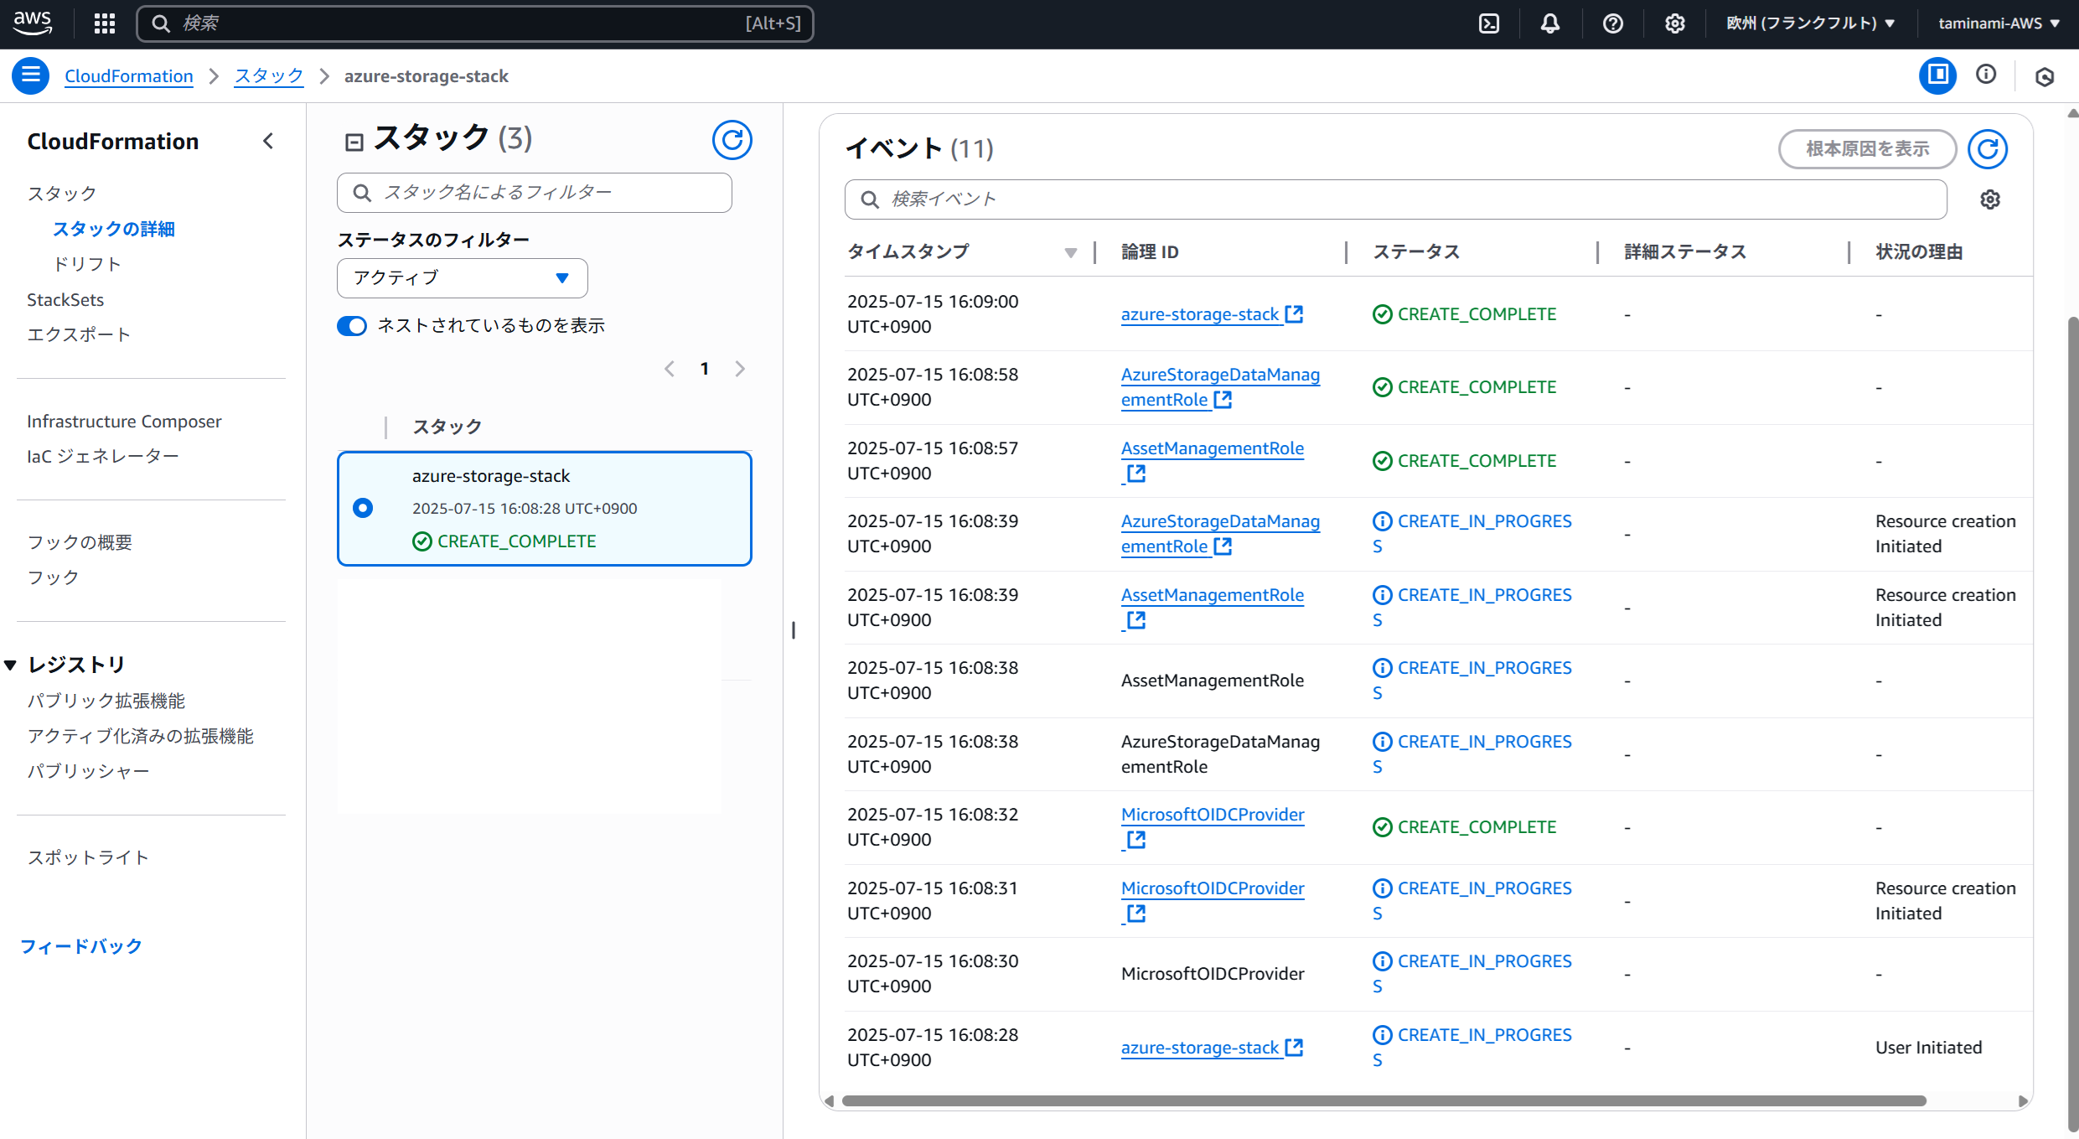Open the notifications bell
Image resolution: width=2079 pixels, height=1139 pixels.
[1550, 23]
